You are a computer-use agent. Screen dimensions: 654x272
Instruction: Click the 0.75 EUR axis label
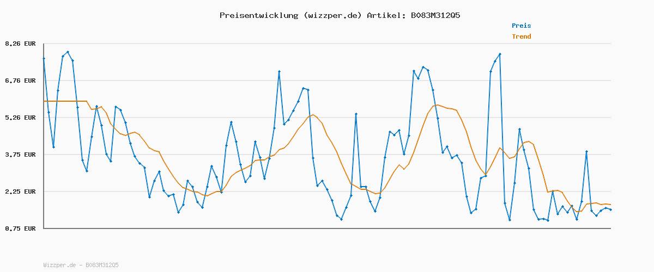coord(20,228)
